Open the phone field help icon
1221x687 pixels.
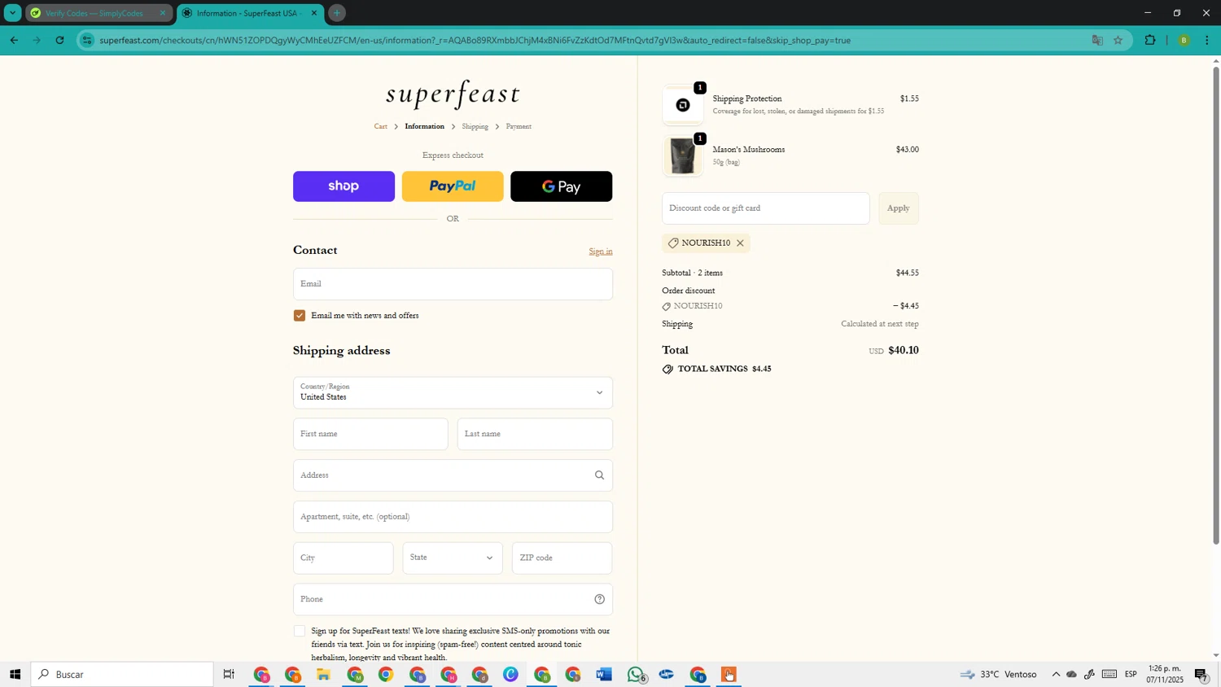click(599, 599)
